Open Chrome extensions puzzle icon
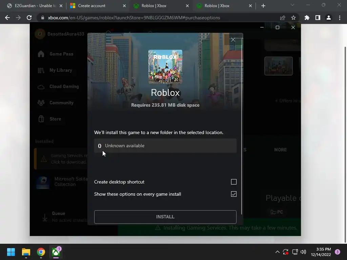 click(307, 18)
